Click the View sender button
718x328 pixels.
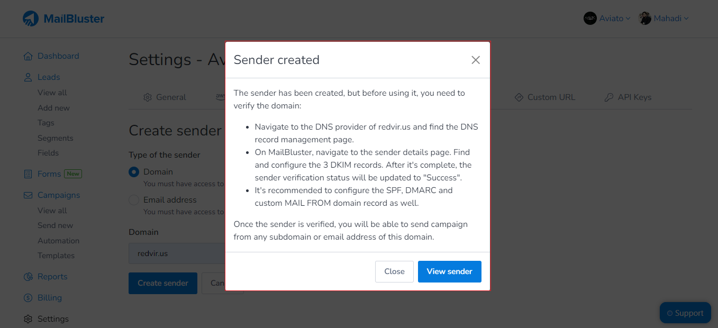pos(449,271)
